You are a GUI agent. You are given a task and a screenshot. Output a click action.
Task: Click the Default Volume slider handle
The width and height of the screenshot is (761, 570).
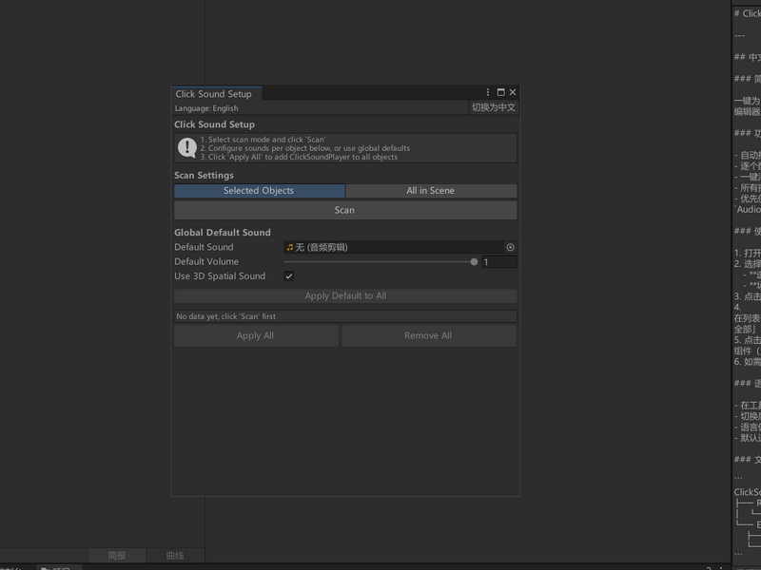pos(474,262)
